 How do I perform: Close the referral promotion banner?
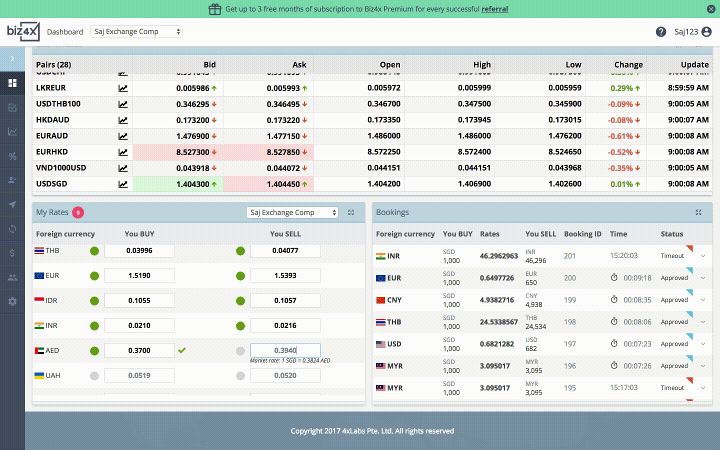point(711,9)
